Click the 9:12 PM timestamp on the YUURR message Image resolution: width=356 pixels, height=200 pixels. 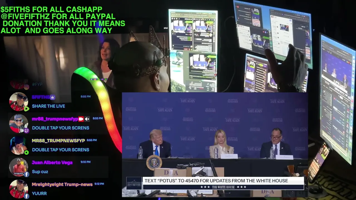click(99, 184)
